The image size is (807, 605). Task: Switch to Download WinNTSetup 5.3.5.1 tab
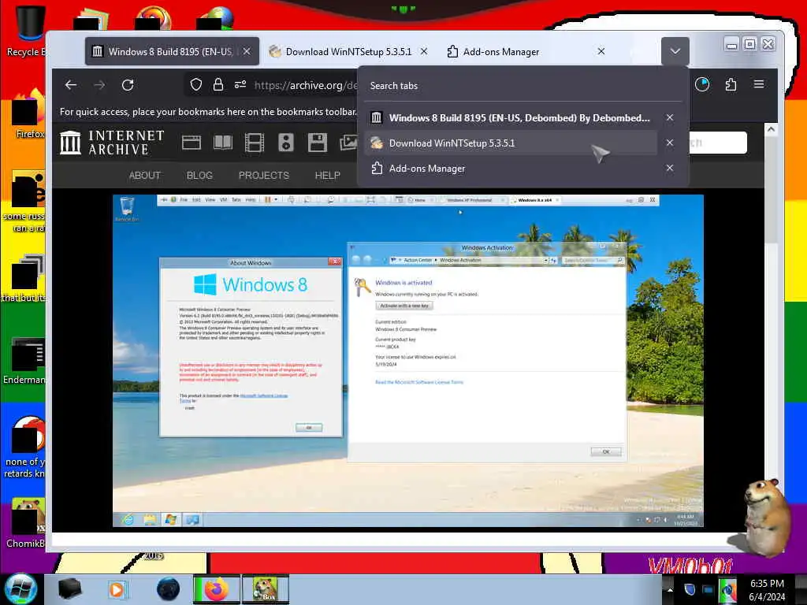[348, 51]
